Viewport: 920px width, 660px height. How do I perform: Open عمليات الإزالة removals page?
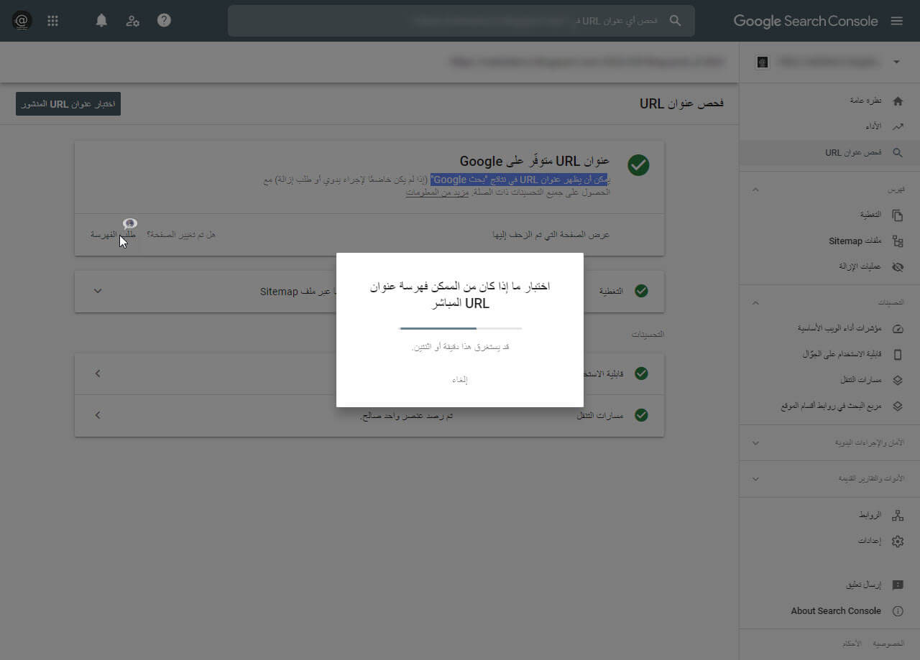pos(860,266)
